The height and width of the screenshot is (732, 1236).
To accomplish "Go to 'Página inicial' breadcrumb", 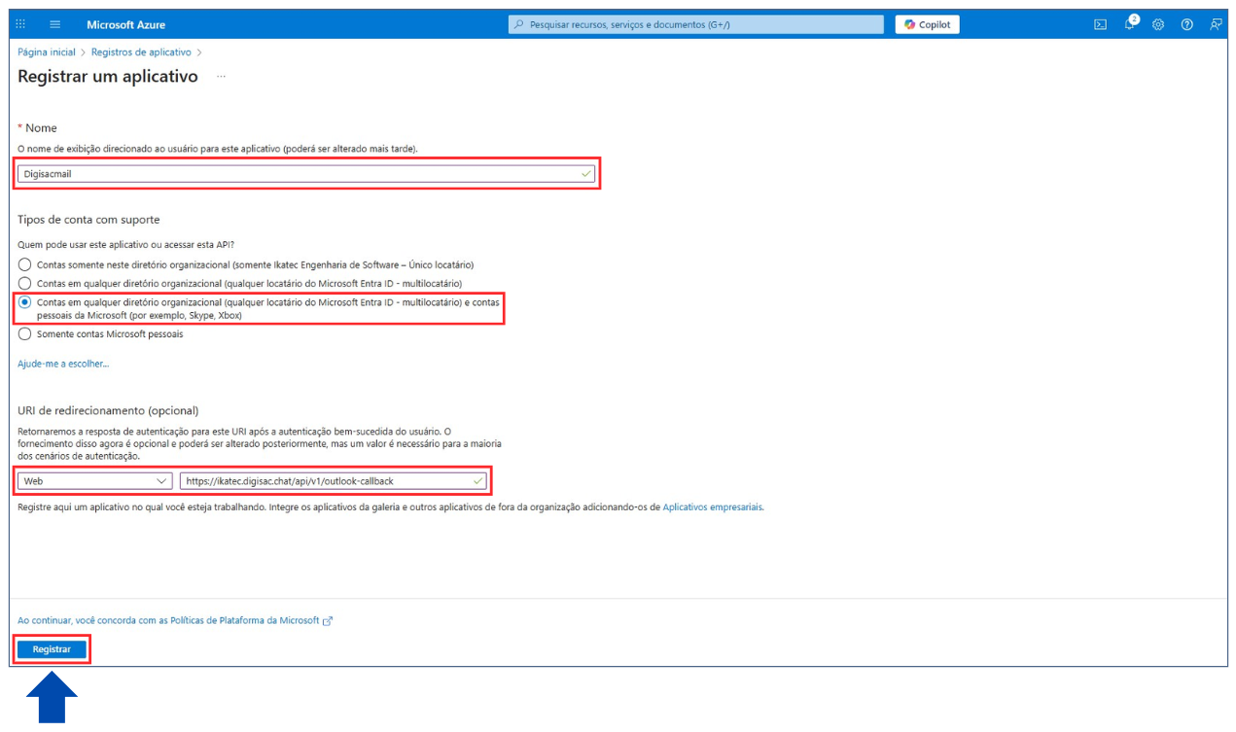I will [46, 52].
